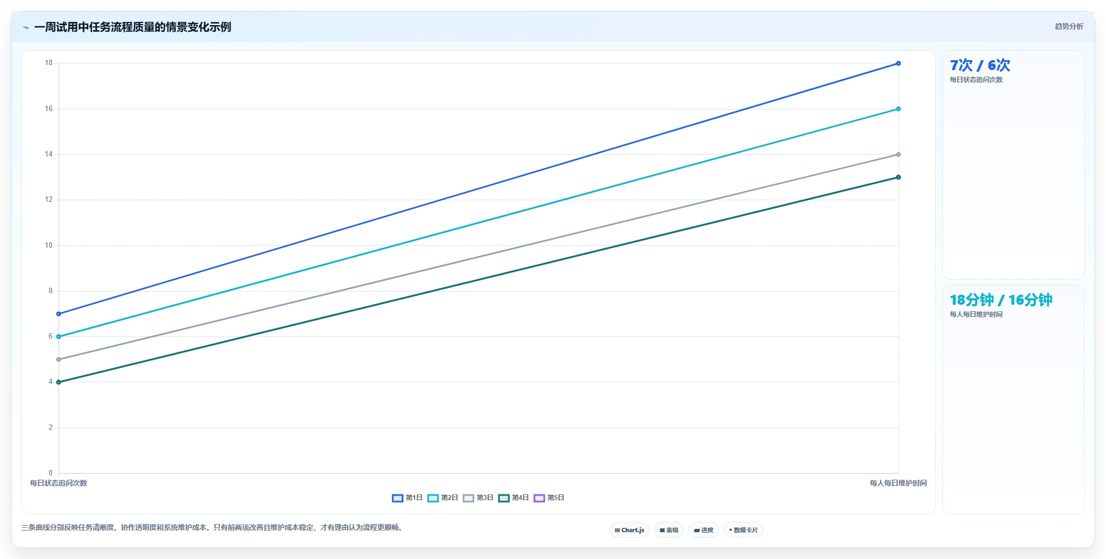Select the 第2日 data point at value 16
The image size is (1106, 559).
898,109
